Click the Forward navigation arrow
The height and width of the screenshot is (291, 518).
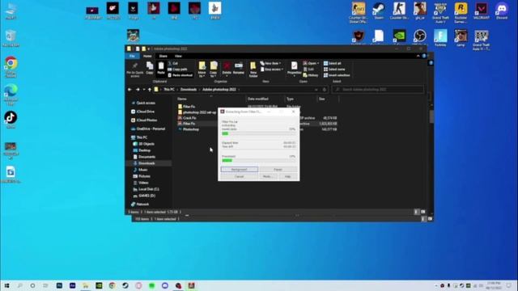(x=138, y=90)
